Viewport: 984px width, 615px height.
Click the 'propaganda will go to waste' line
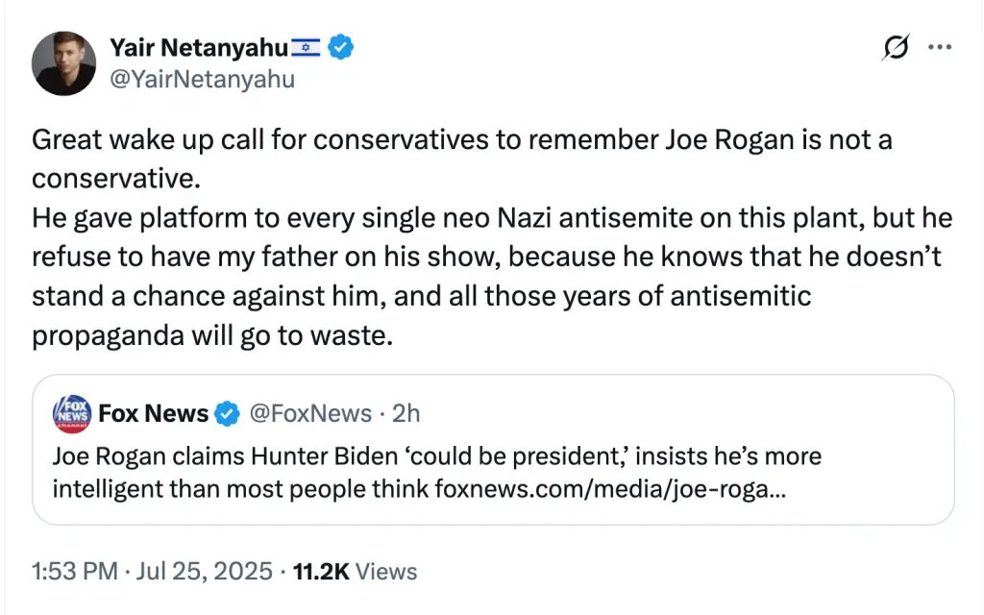(211, 338)
